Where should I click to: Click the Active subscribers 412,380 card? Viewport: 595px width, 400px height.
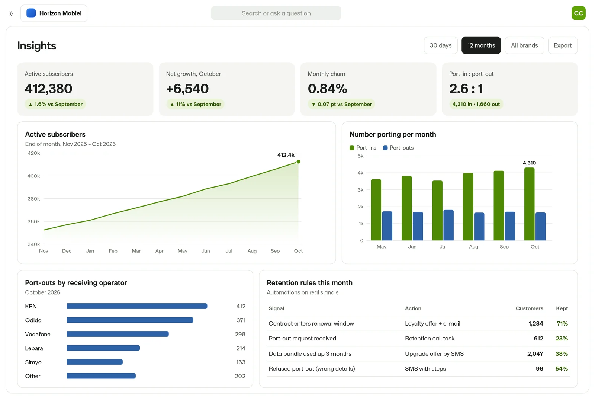pos(85,89)
